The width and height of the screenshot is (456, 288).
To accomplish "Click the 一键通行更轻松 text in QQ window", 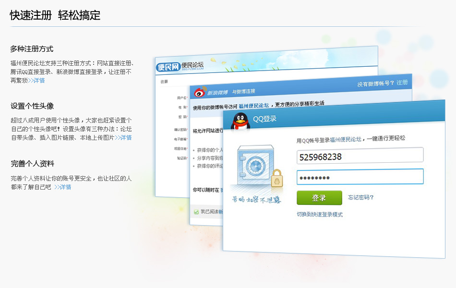I will (x=386, y=138).
